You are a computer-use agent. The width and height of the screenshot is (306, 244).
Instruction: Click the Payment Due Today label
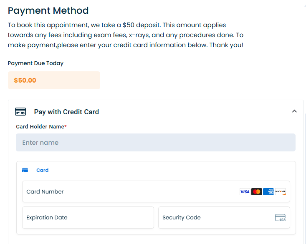(35, 63)
